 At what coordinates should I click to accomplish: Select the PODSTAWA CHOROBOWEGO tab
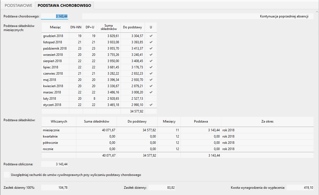65,5
